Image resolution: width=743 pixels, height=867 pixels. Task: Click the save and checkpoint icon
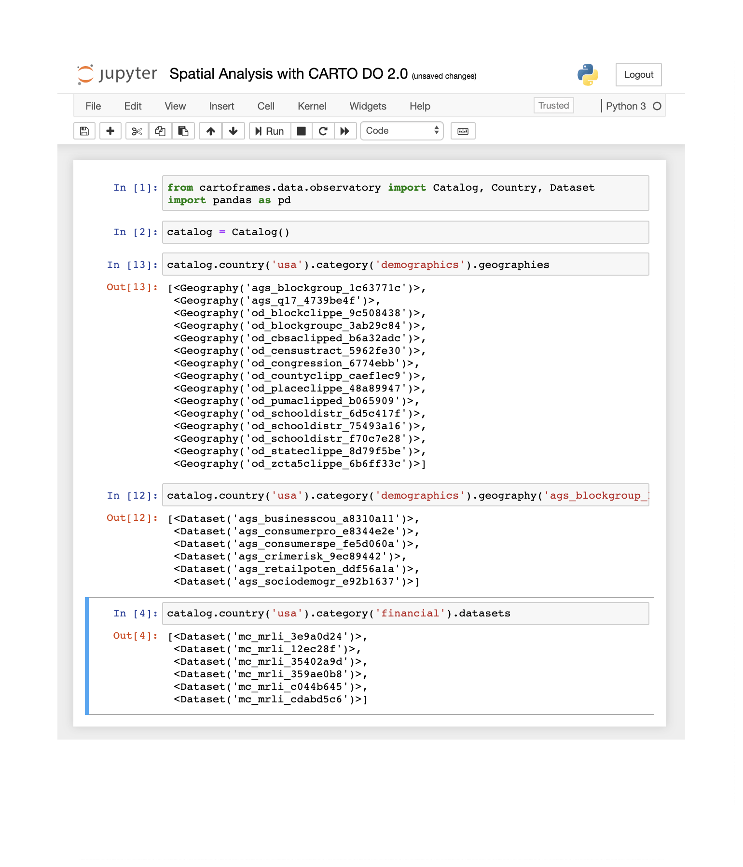coord(84,131)
